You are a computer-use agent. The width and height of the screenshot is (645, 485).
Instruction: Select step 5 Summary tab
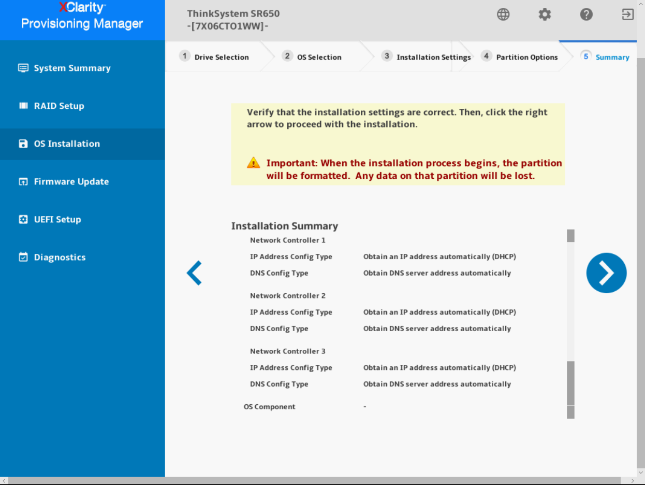pyautogui.click(x=605, y=56)
